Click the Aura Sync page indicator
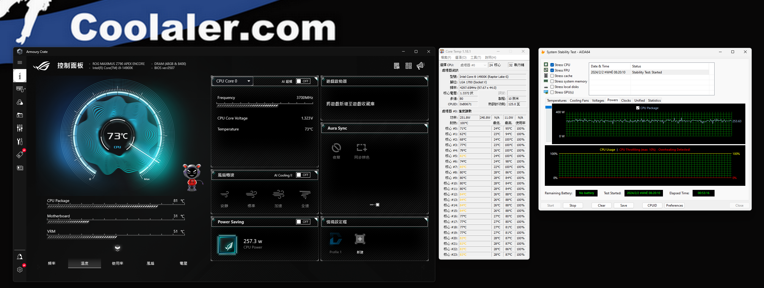The width and height of the screenshot is (764, 288). pos(375,204)
